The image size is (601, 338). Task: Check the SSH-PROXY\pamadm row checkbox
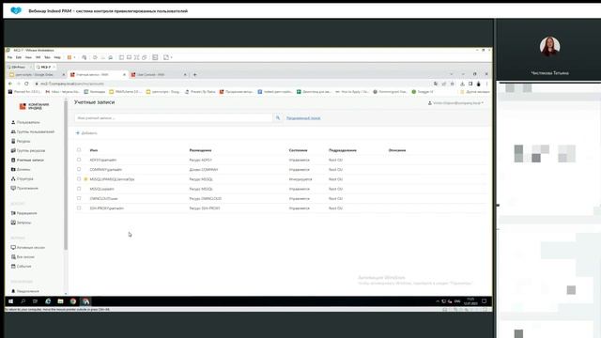coord(79,208)
